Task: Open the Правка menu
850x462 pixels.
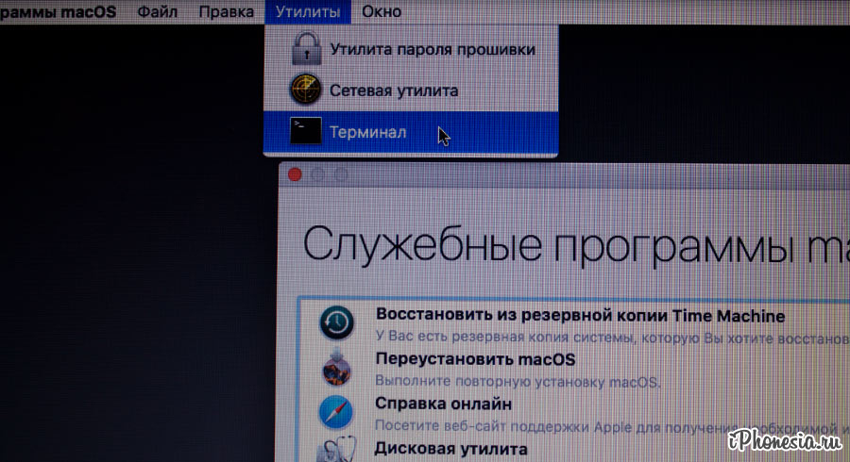Action: tap(226, 11)
